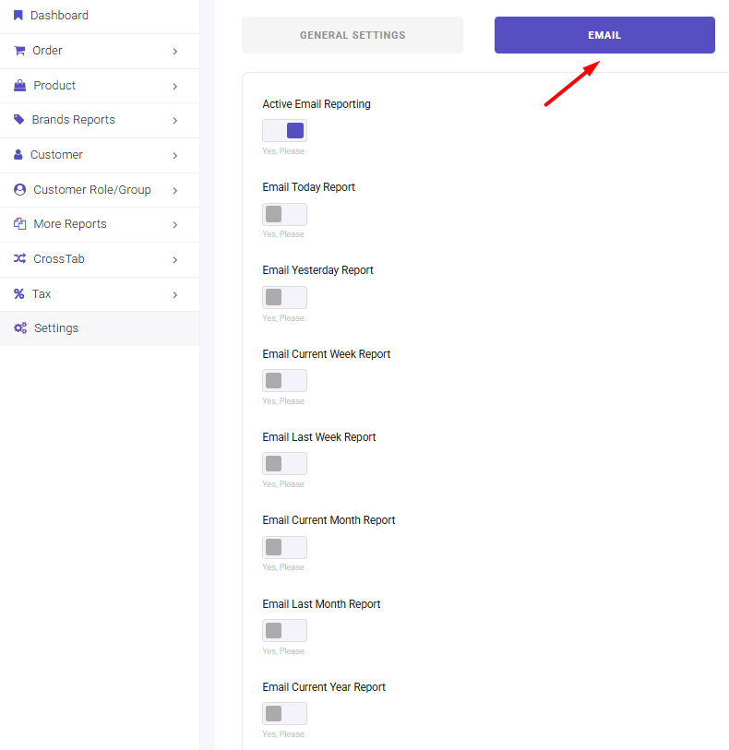
Task: Click the Tax percent icon
Action: [x=18, y=293]
